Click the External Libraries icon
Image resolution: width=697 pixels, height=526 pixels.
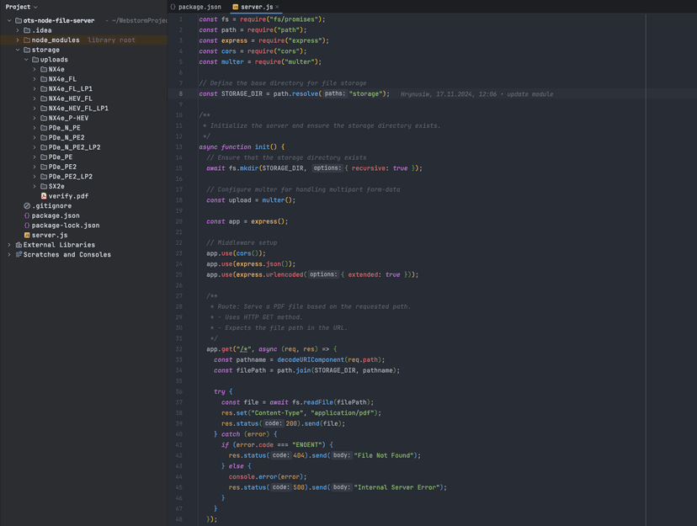pos(19,245)
